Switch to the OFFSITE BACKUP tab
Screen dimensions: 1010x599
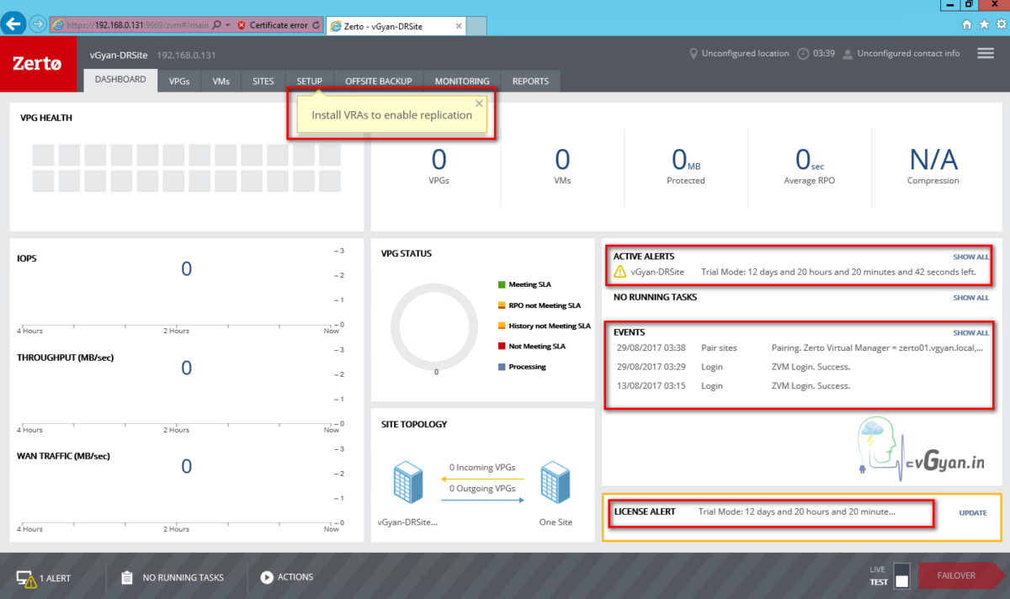378,81
